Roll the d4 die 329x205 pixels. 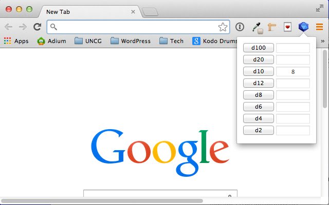[x=259, y=118]
